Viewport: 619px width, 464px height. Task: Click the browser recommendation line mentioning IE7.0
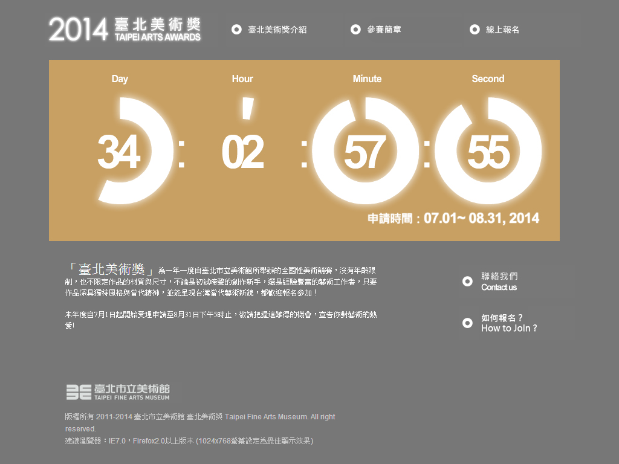[189, 440]
